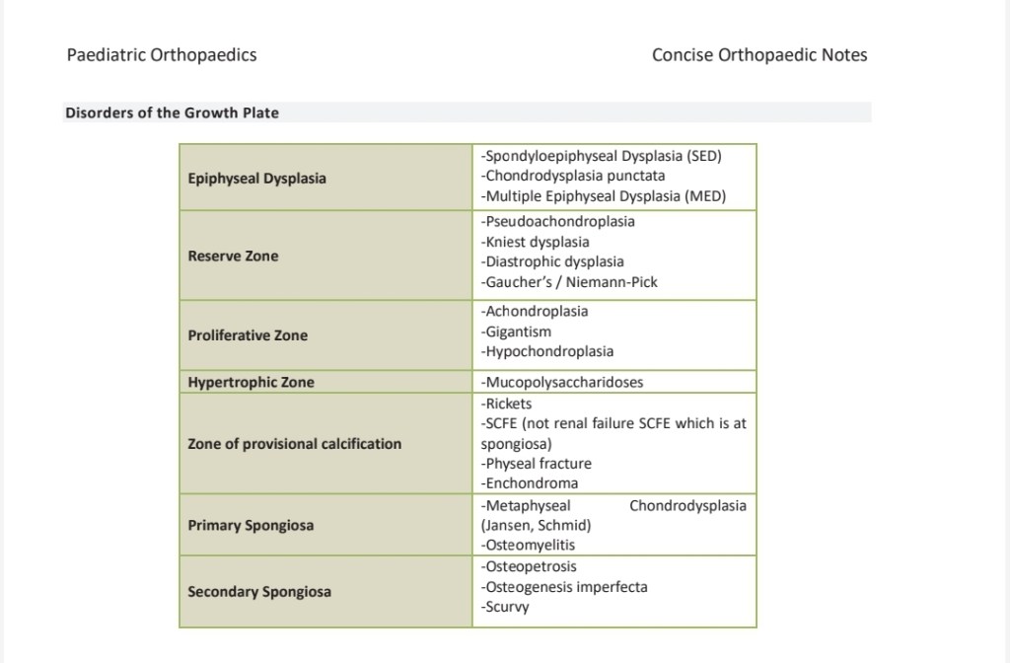1010x663 pixels.
Task: Click 'Zone of provisional calcification' label
Action: pos(294,444)
